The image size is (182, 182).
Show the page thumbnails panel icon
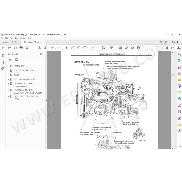coord(3,56)
